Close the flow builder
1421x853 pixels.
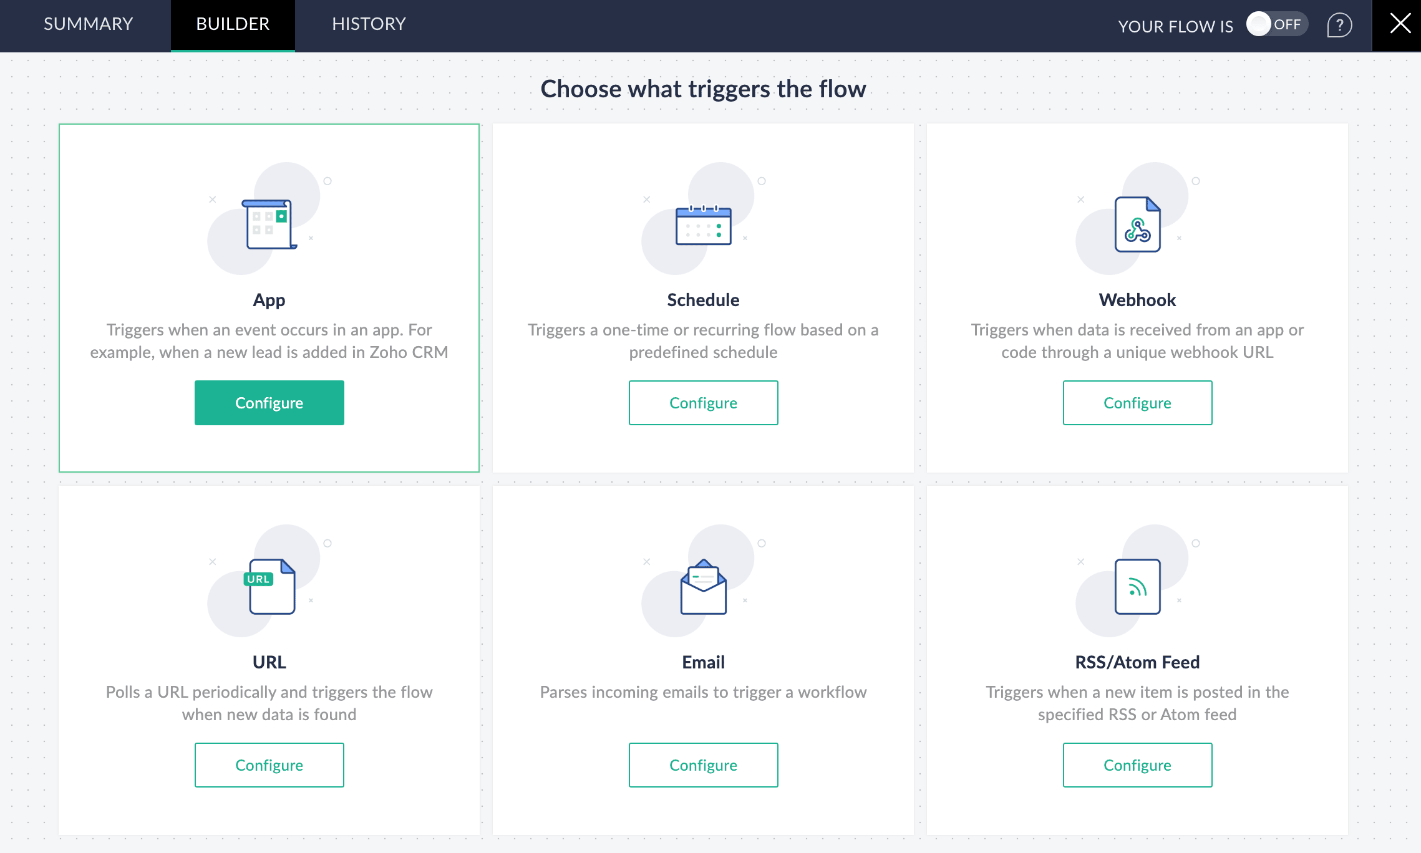coord(1400,24)
